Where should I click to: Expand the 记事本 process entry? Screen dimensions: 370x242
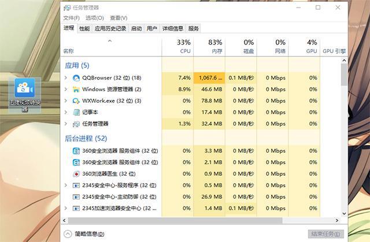[66, 112]
